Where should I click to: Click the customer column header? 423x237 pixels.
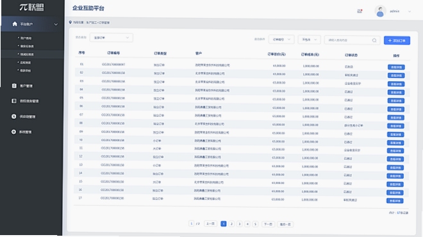pos(199,54)
